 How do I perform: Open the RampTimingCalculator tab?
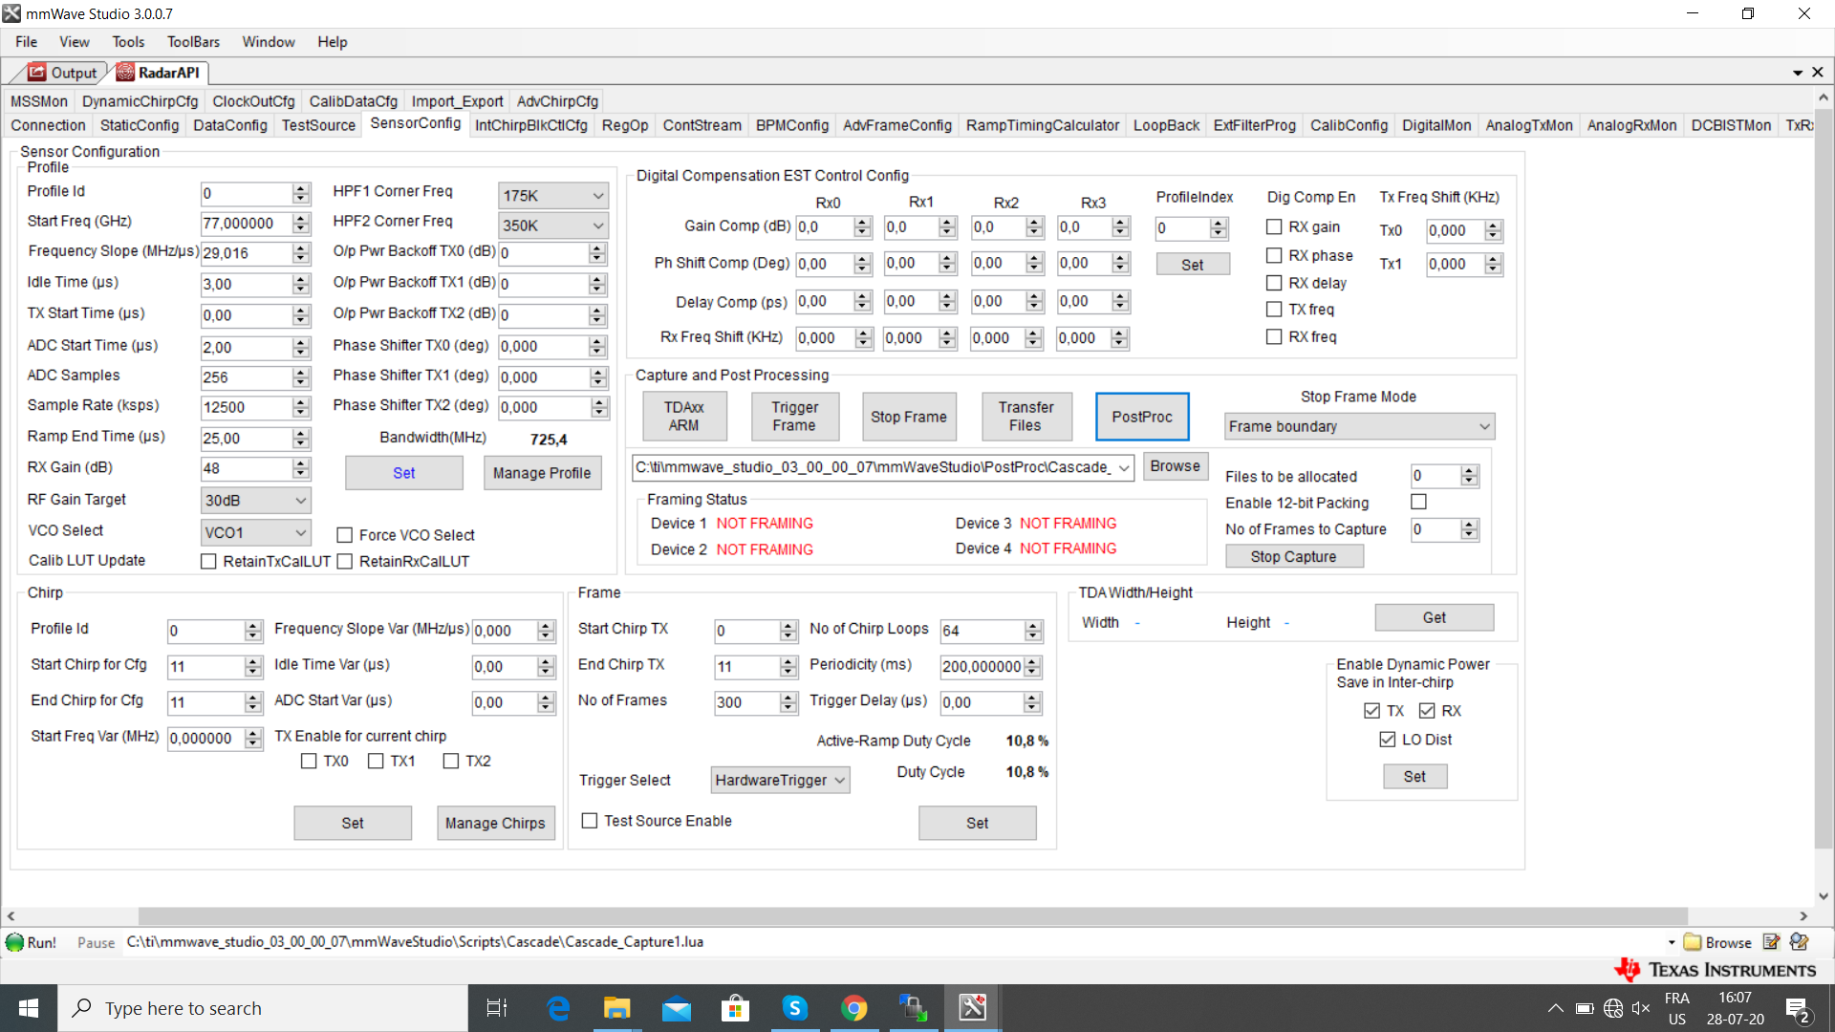click(1042, 125)
